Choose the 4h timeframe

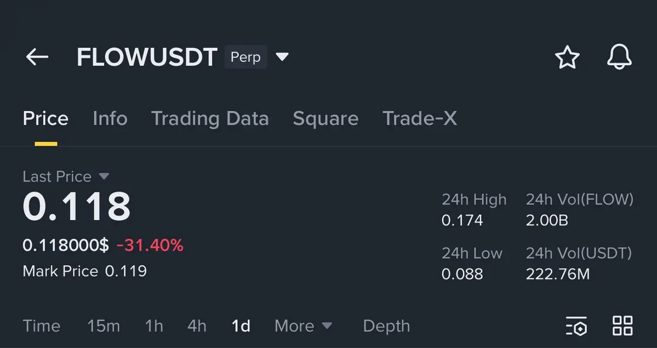coord(197,326)
